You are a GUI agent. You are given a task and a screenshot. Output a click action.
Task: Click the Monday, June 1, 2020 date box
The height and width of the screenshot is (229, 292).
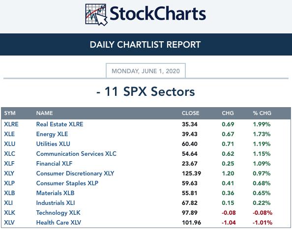click(146, 71)
